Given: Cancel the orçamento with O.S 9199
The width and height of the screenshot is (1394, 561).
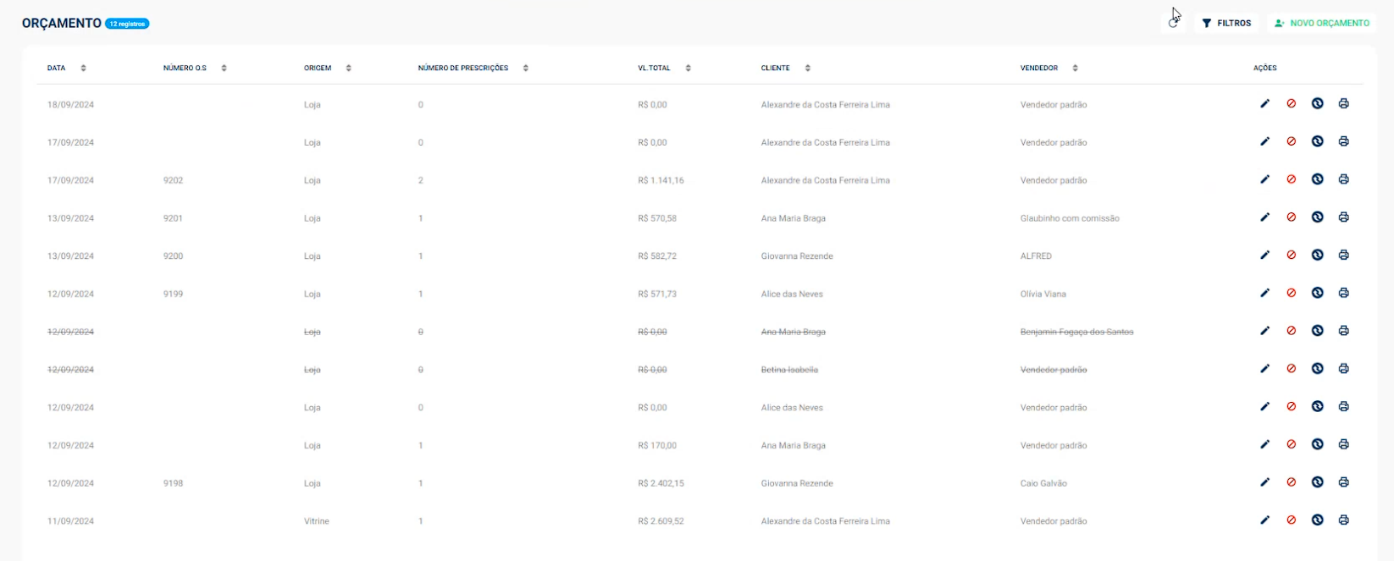Looking at the screenshot, I should pos(1291,293).
